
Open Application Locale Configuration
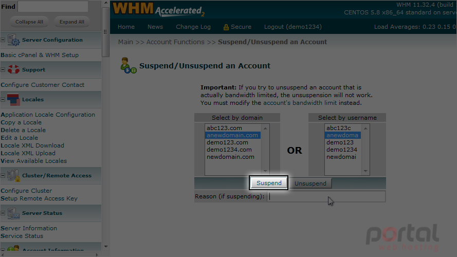point(48,115)
